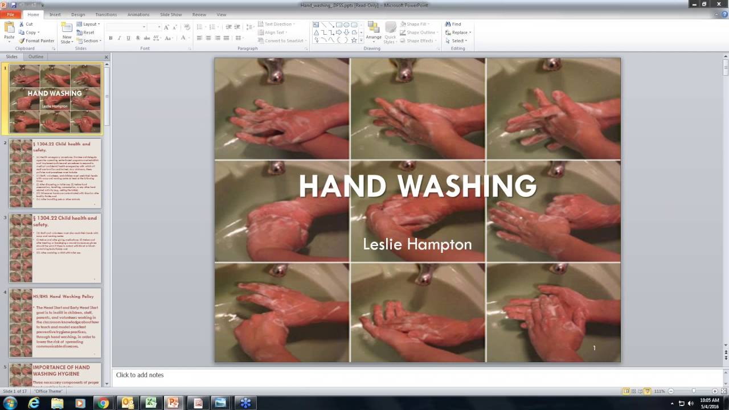This screenshot has width=729, height=410.
Task: Open the File tab
Action: 10,14
